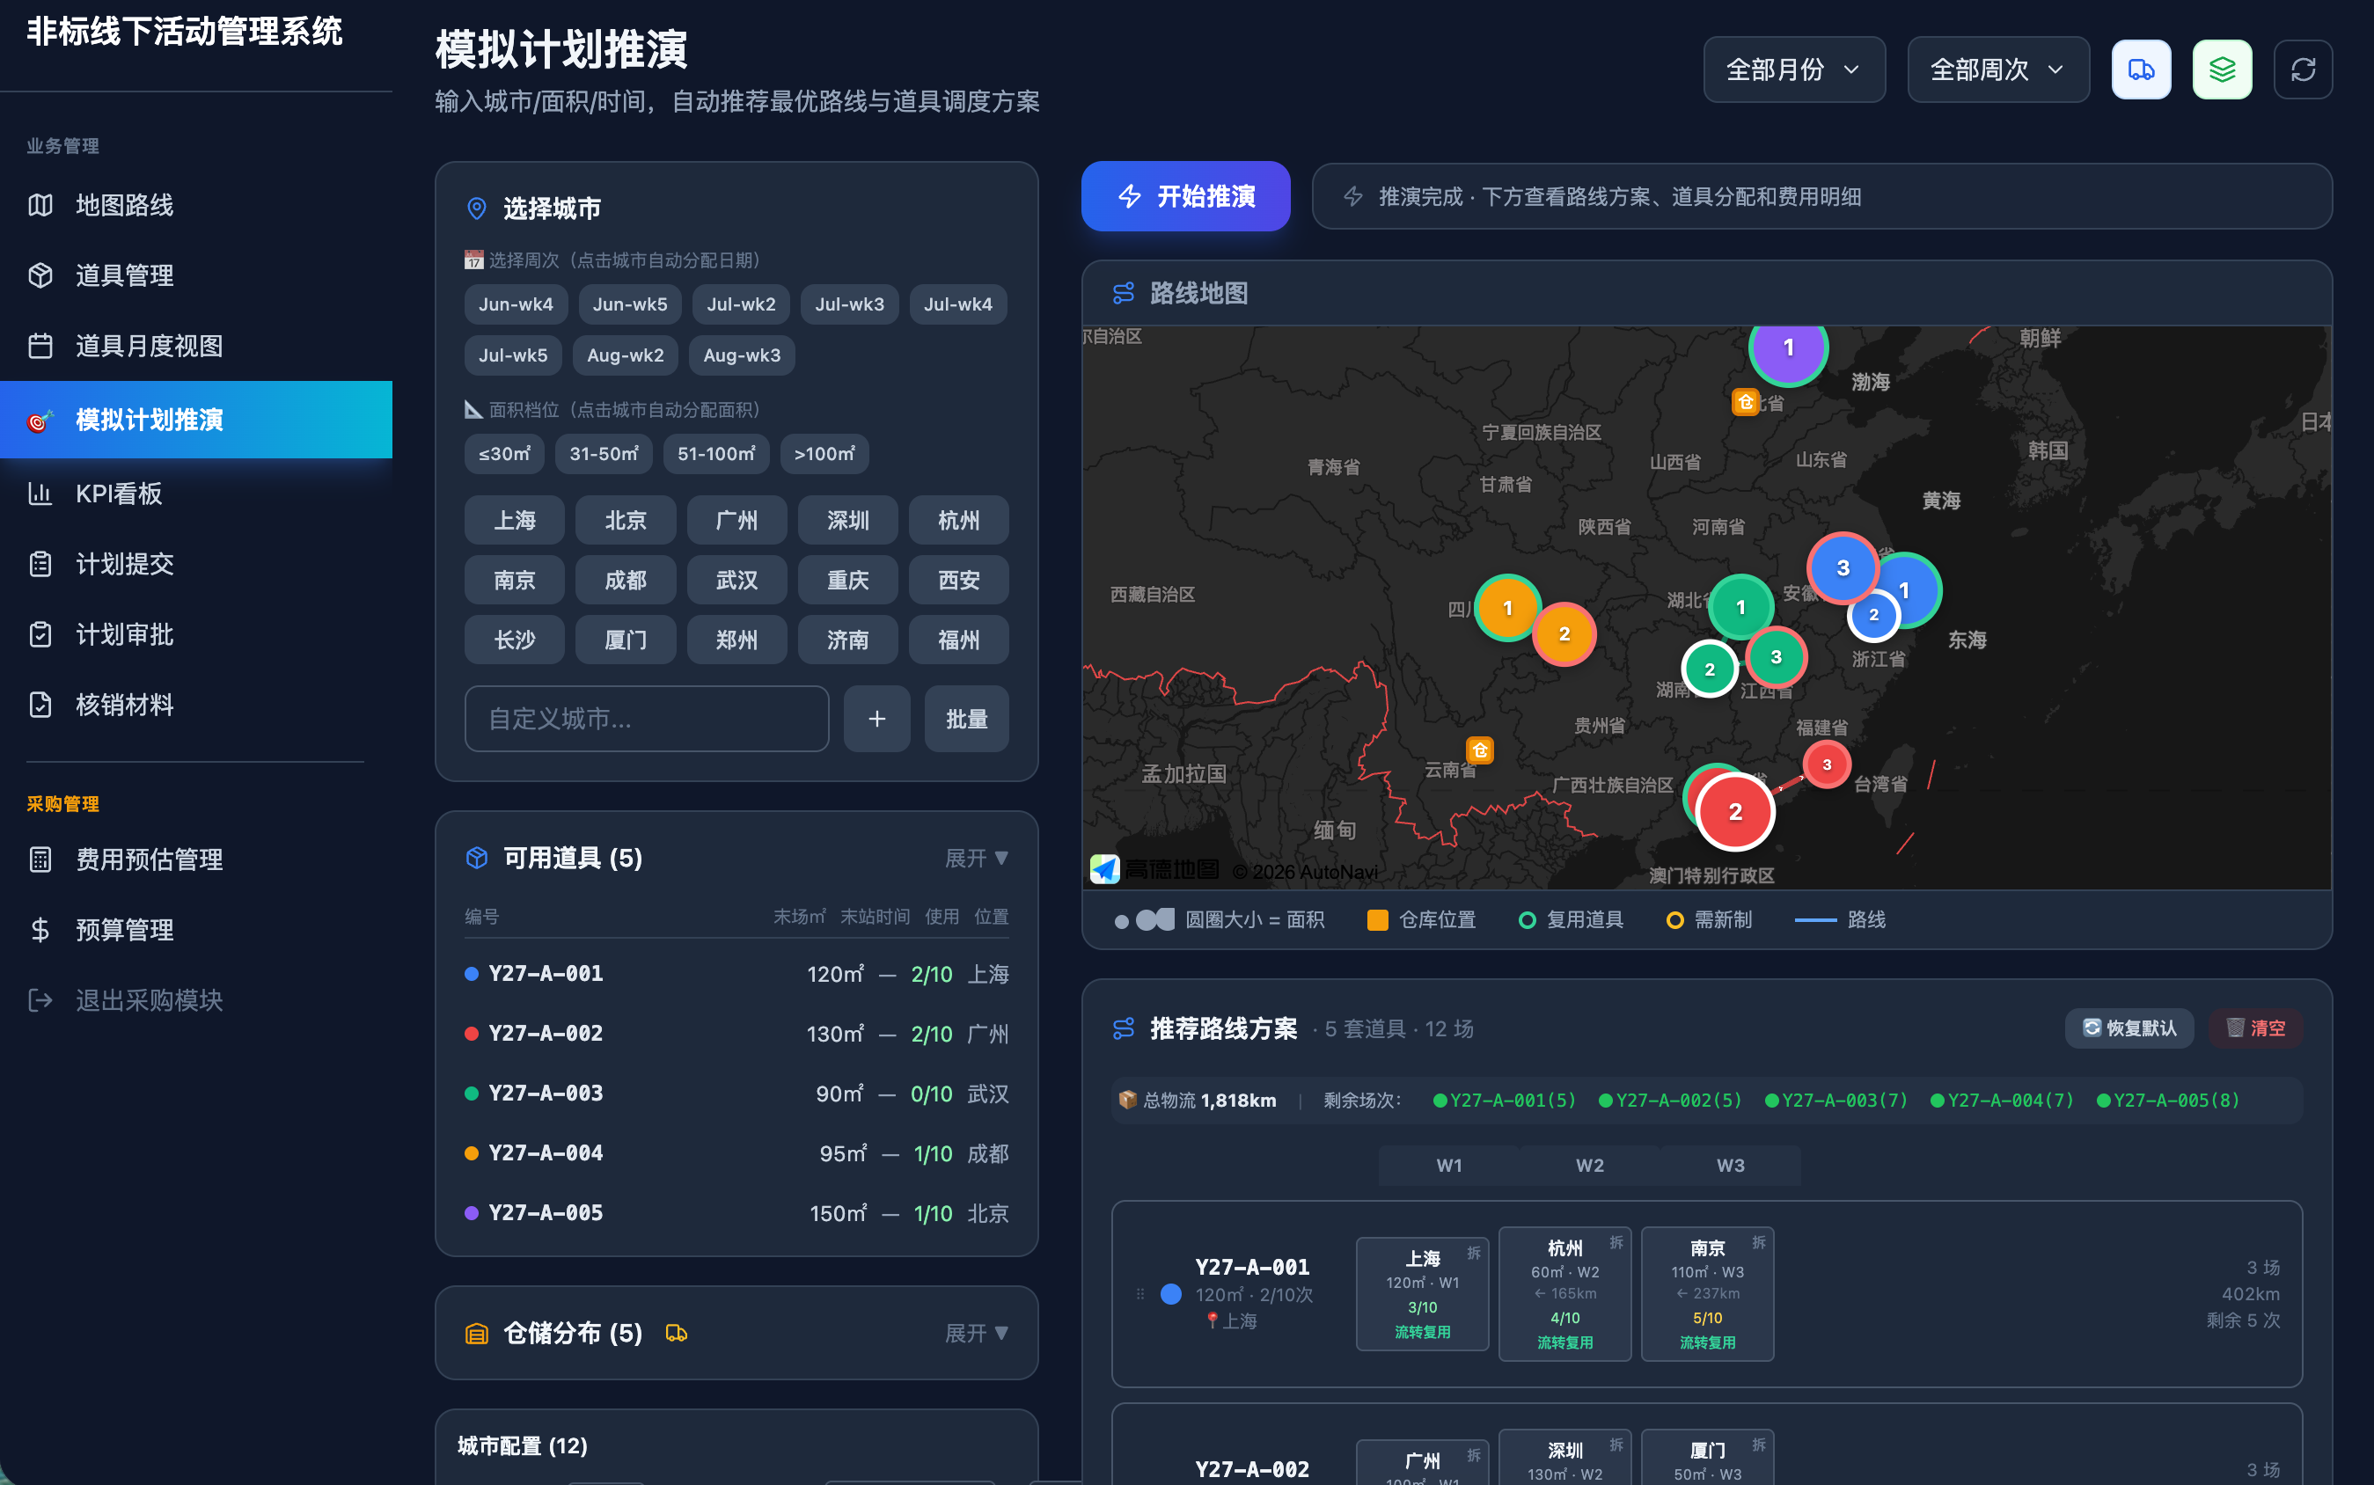Open 计划审批 checklist icon
Viewport: 2374px width, 1485px height.
click(x=40, y=634)
